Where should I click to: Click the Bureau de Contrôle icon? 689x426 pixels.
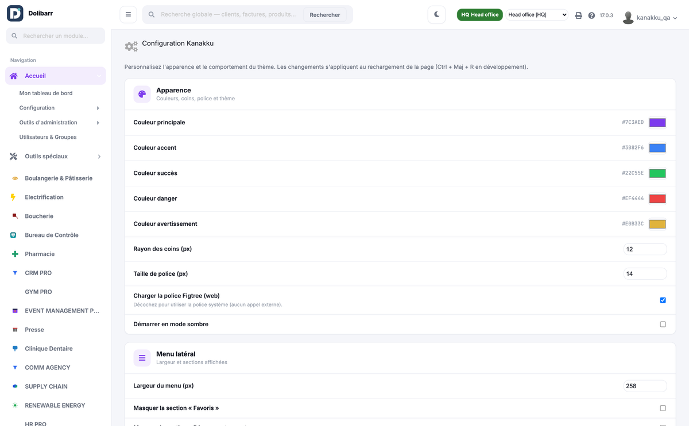tap(13, 235)
